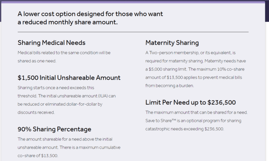Select the 'Maternity Sharing' heading
Image resolution: width=269 pixels, height=161 pixels.
(172, 43)
